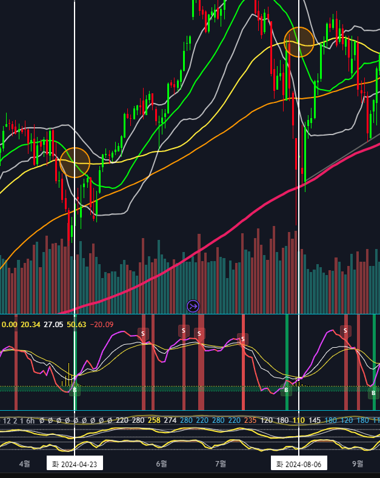
Task: Click the 9월 label on time axis
Action: [358, 464]
